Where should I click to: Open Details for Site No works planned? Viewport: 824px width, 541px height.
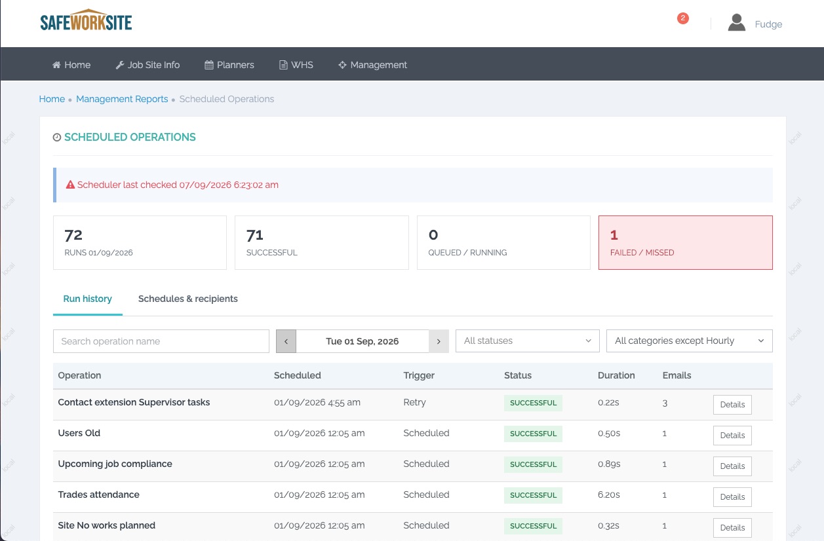(x=732, y=528)
